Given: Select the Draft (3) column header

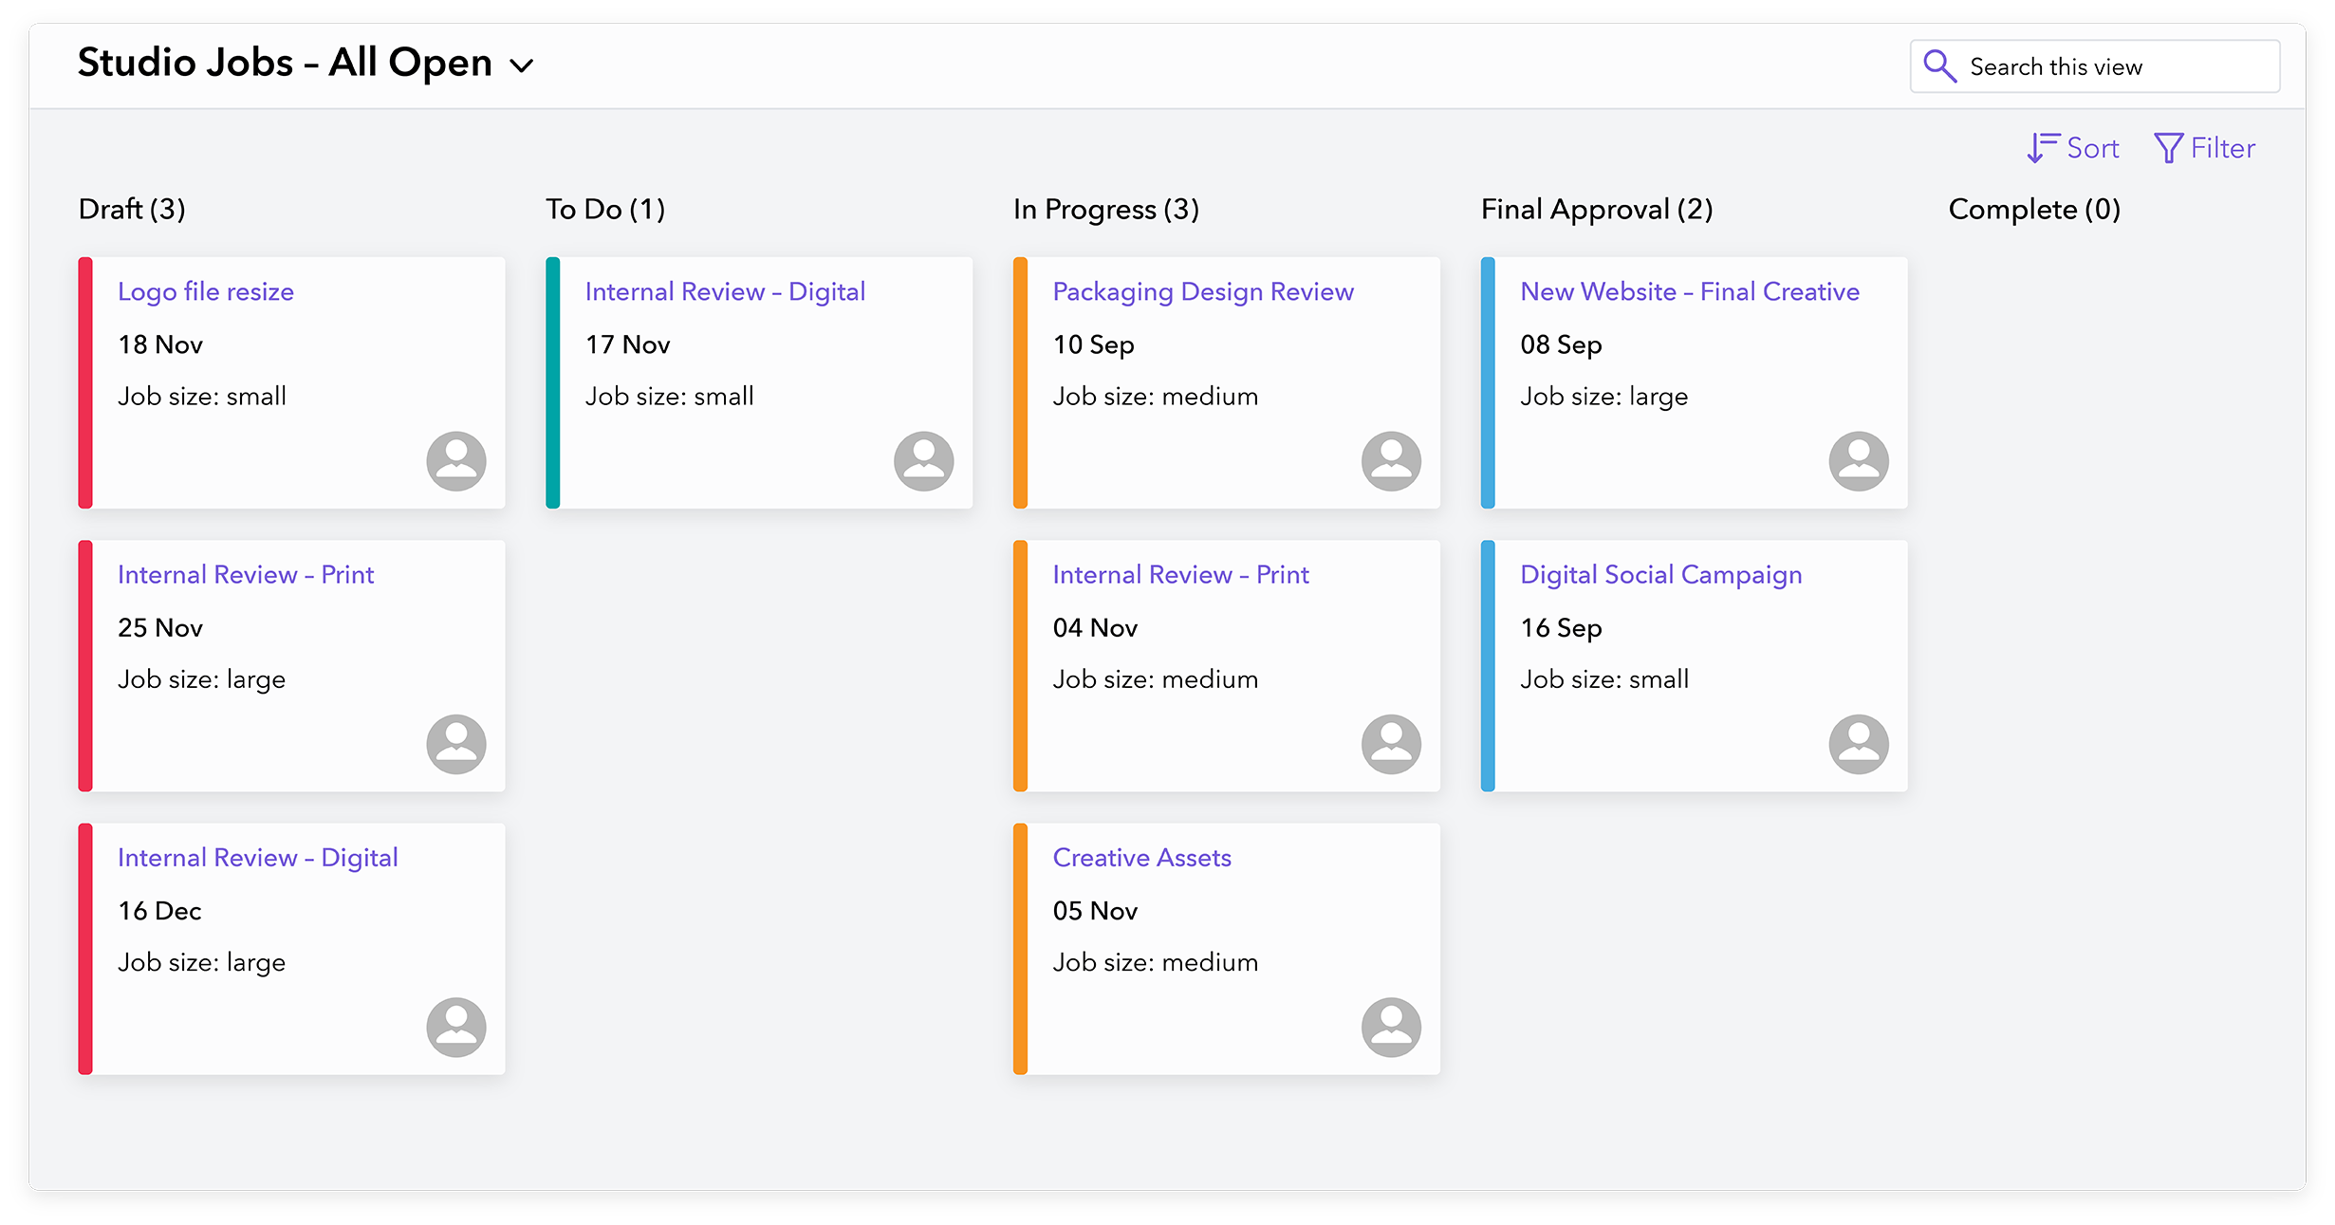Looking at the screenshot, I should coord(132,209).
